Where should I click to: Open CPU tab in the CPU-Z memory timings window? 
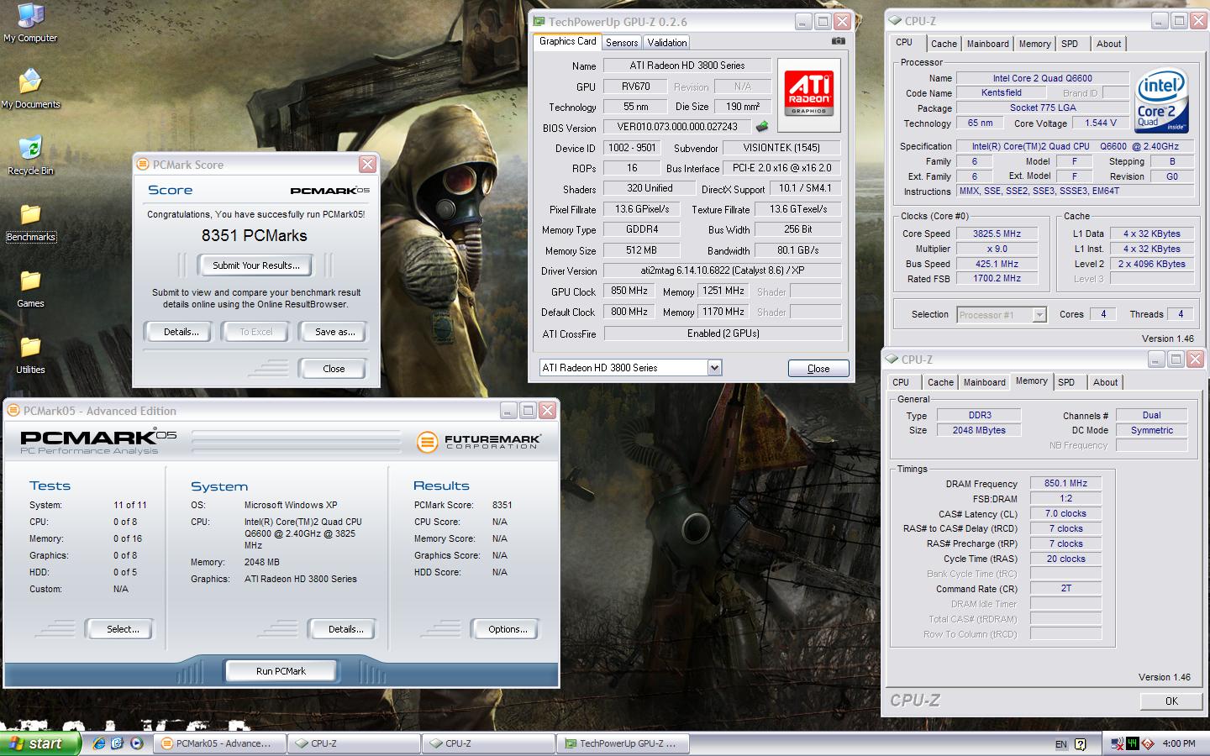click(x=901, y=382)
